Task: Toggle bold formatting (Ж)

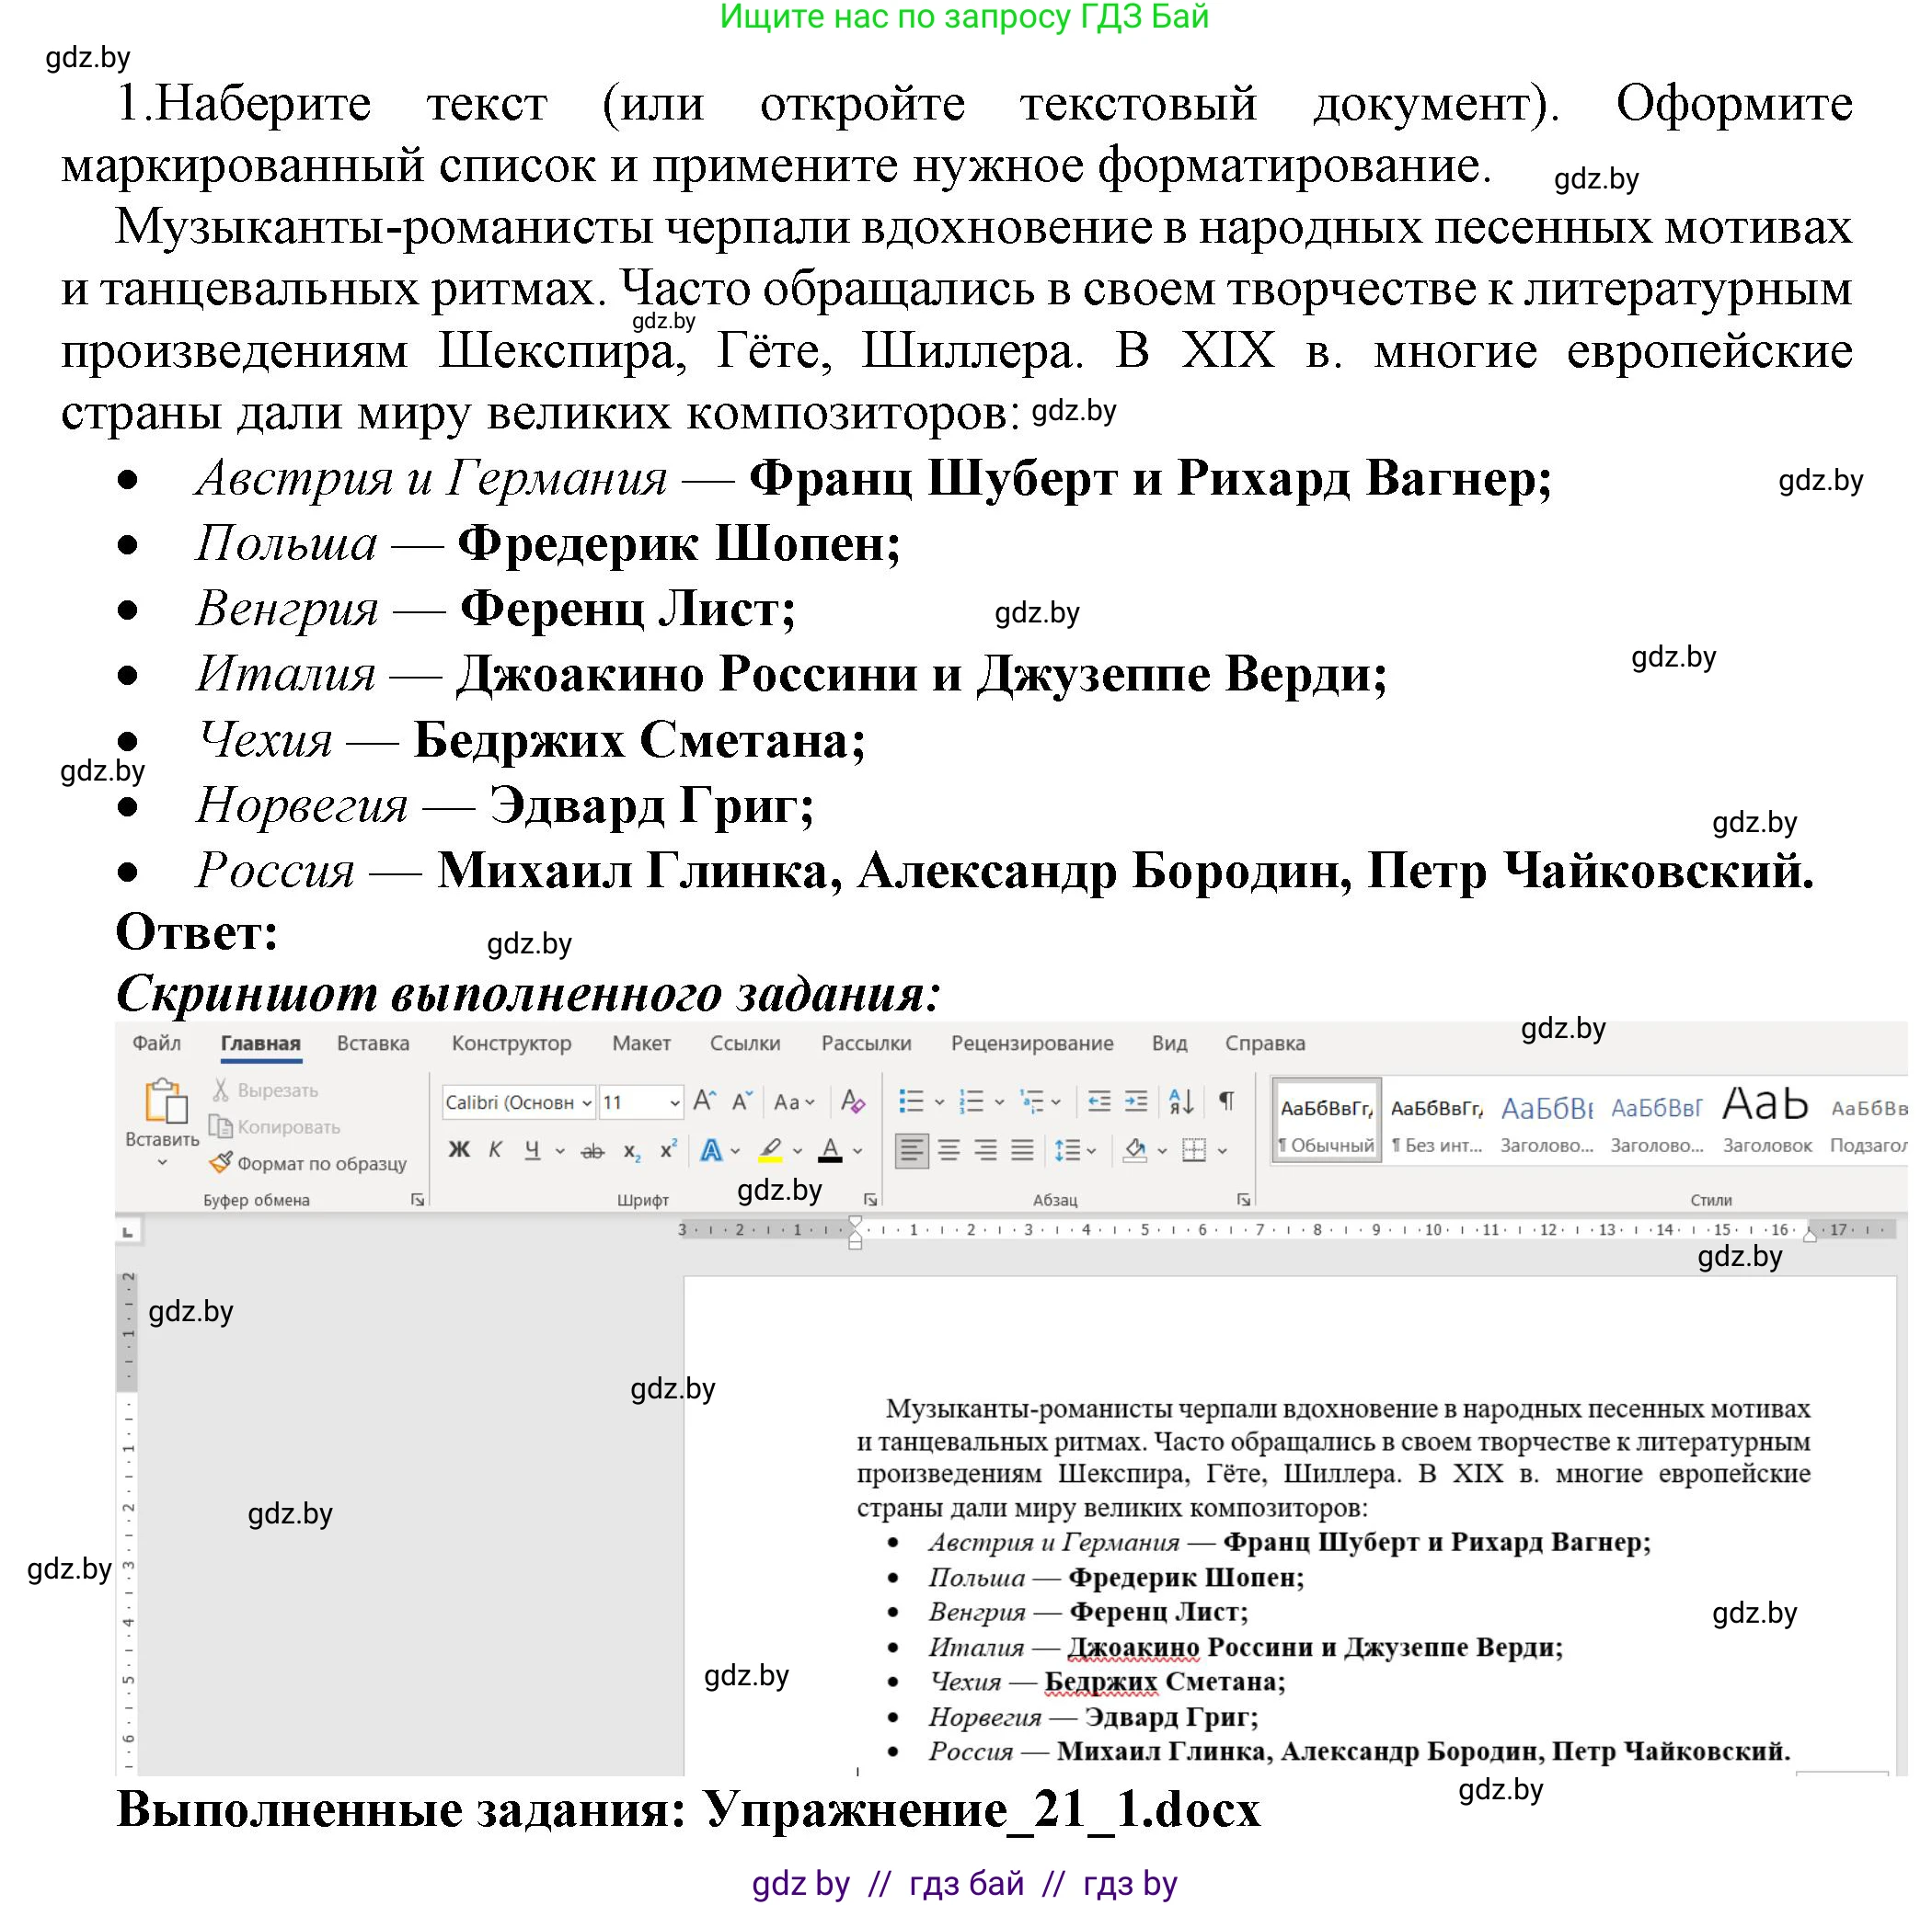Action: 459,1151
